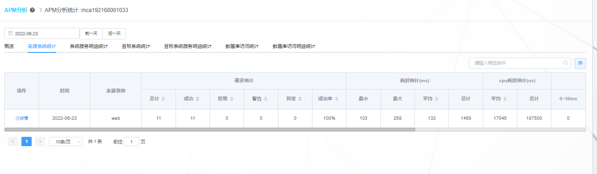
Task: Switch to the 概览 tab
Action: point(9,46)
